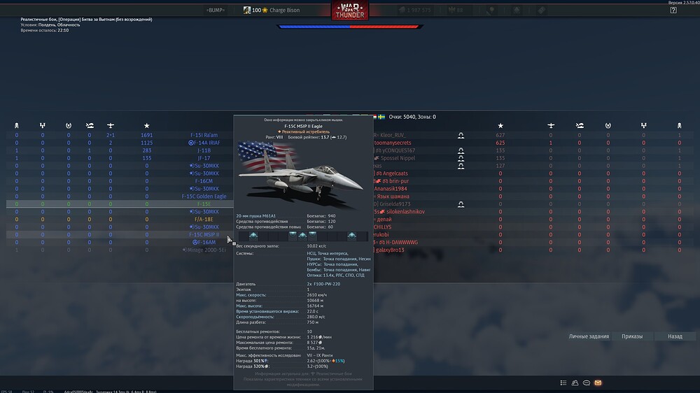Open the Приказы button
The image size is (700, 393).
point(632,336)
